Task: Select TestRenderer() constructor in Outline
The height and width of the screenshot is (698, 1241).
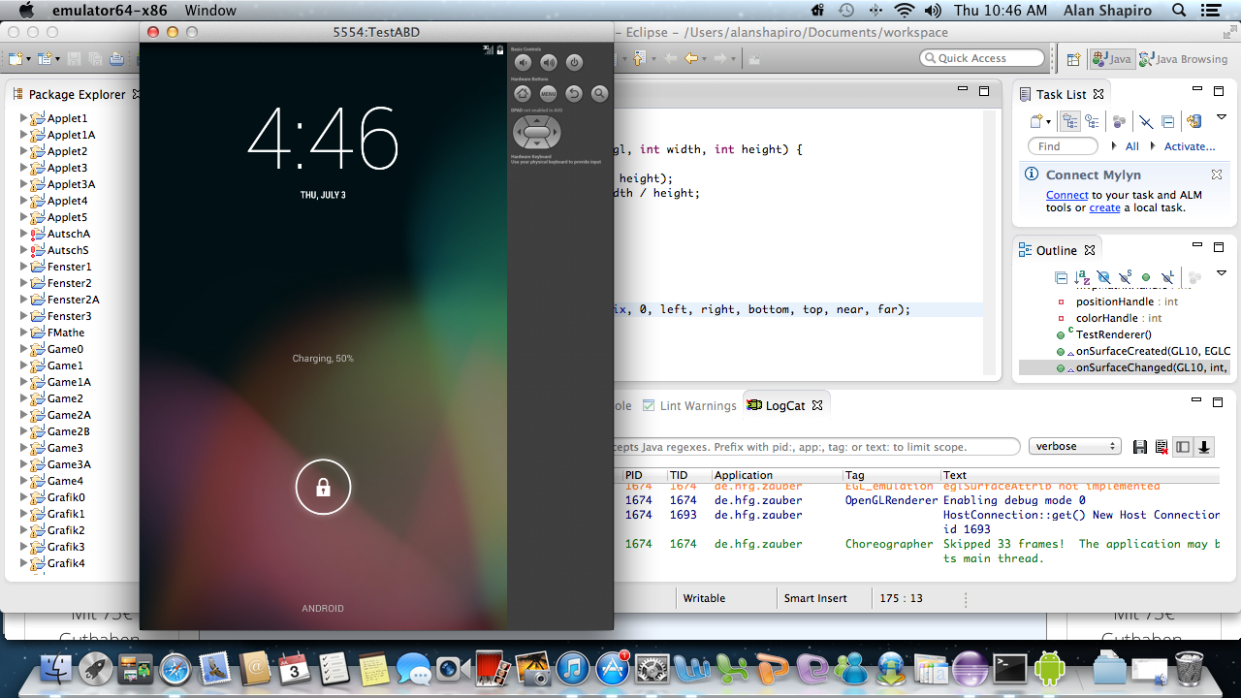Action: (1104, 334)
